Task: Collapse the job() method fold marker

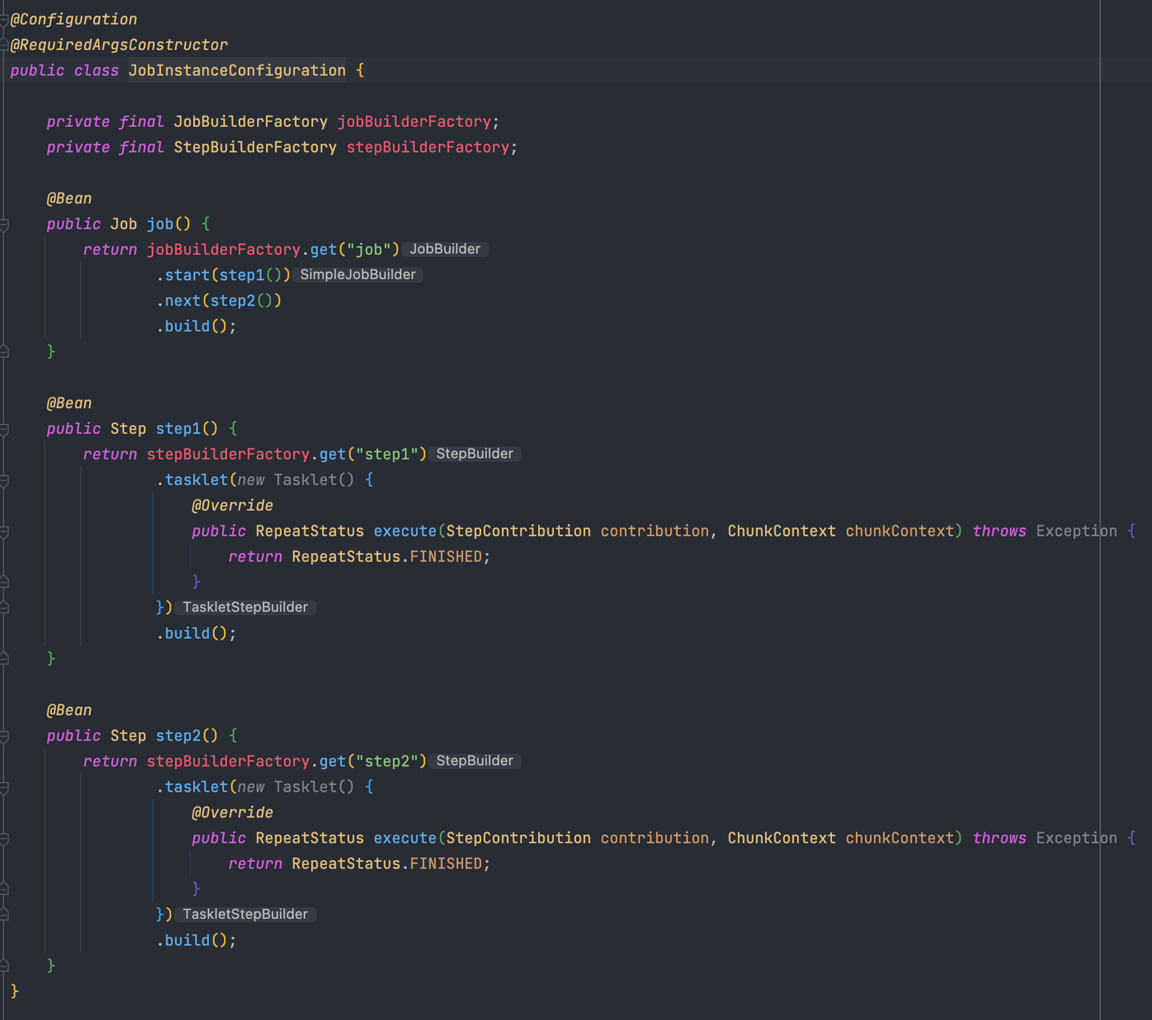Action: tap(4, 224)
